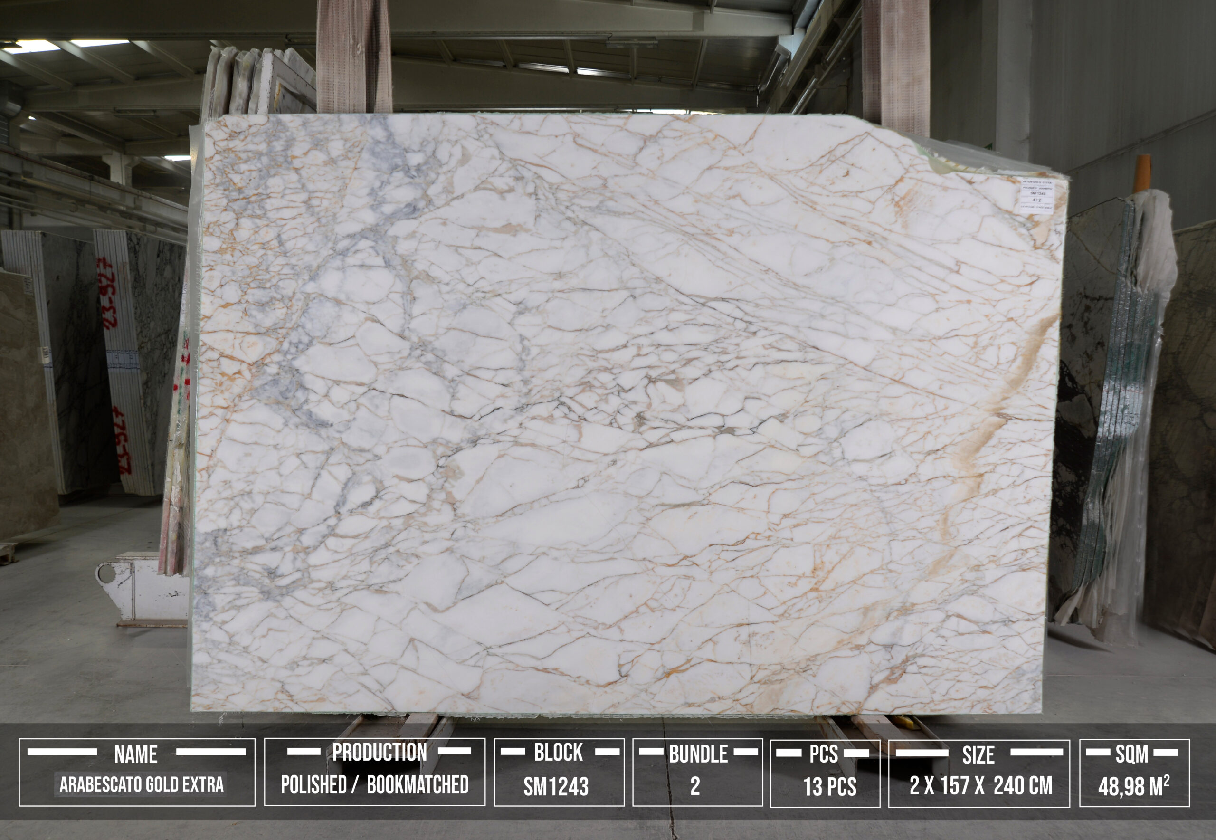
Task: Click block number SM1243
Action: tap(556, 787)
